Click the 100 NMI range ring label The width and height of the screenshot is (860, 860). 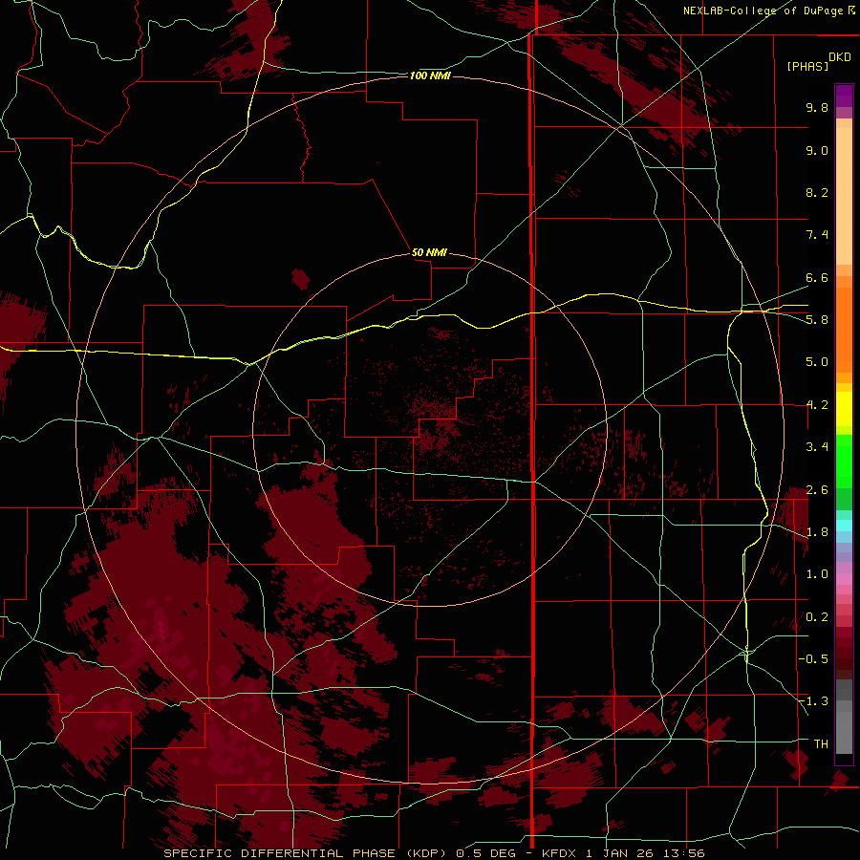pyautogui.click(x=430, y=75)
